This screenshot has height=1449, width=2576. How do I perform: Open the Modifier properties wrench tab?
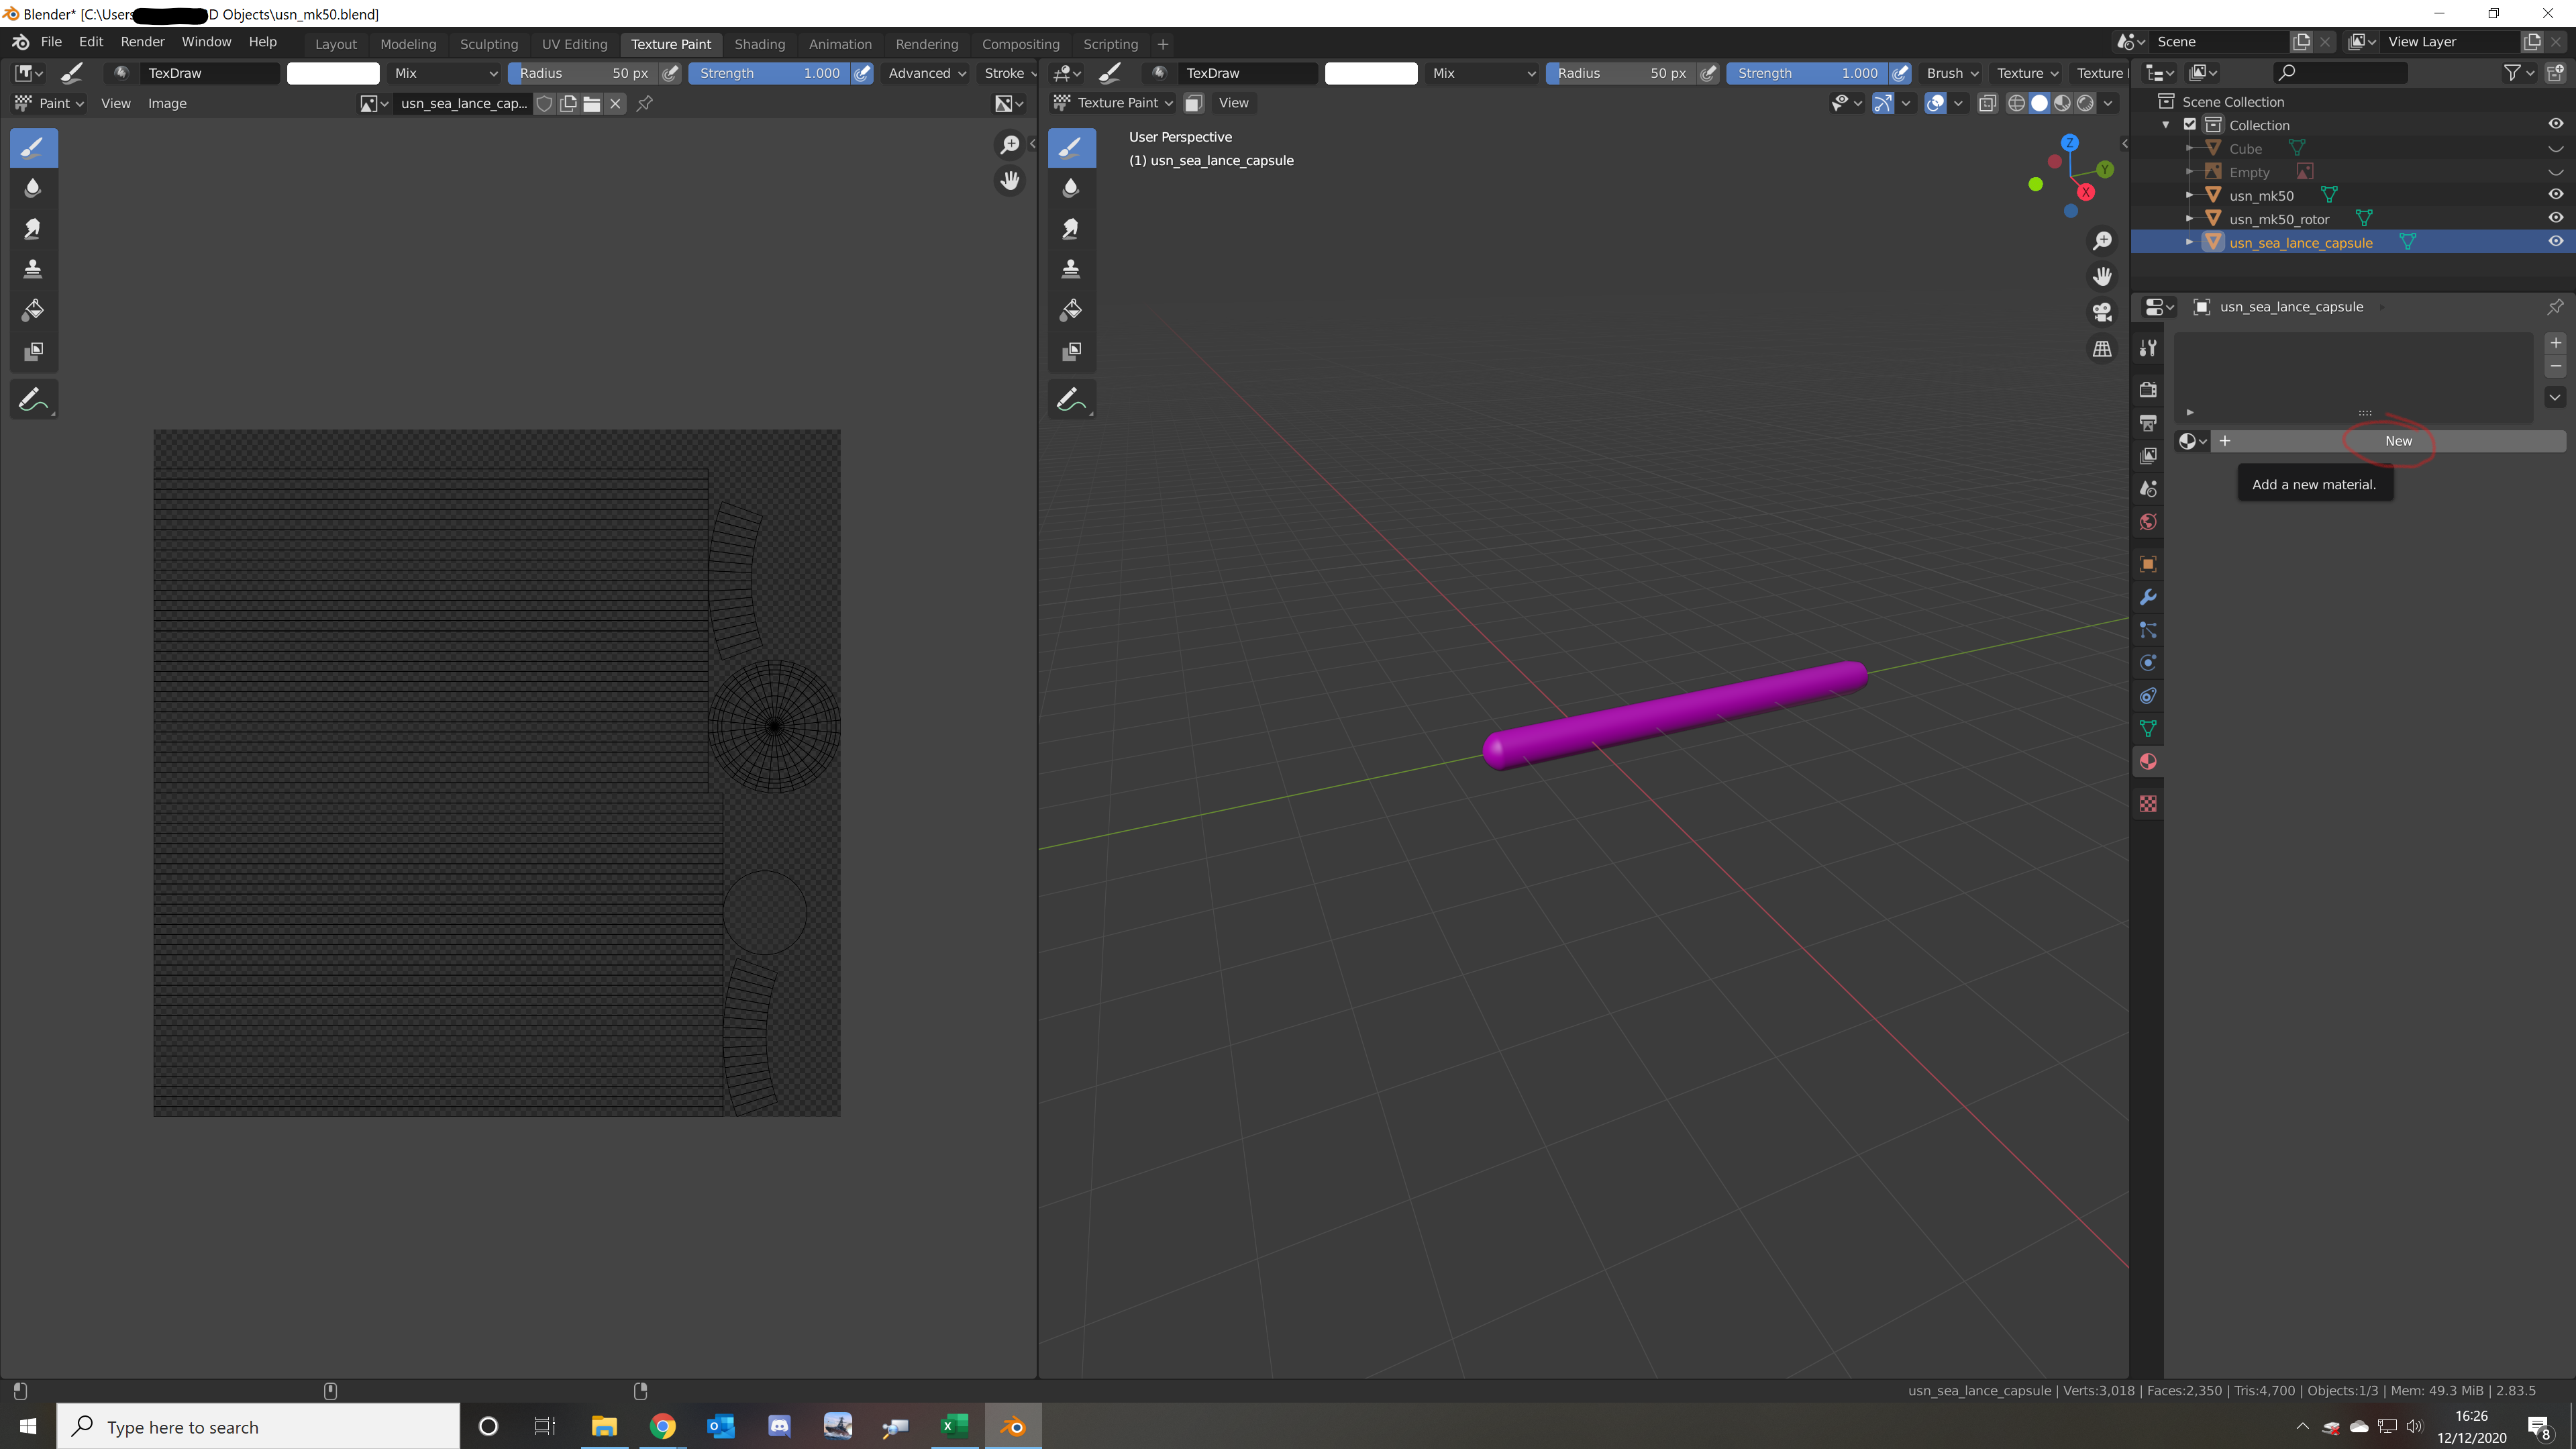click(2147, 597)
